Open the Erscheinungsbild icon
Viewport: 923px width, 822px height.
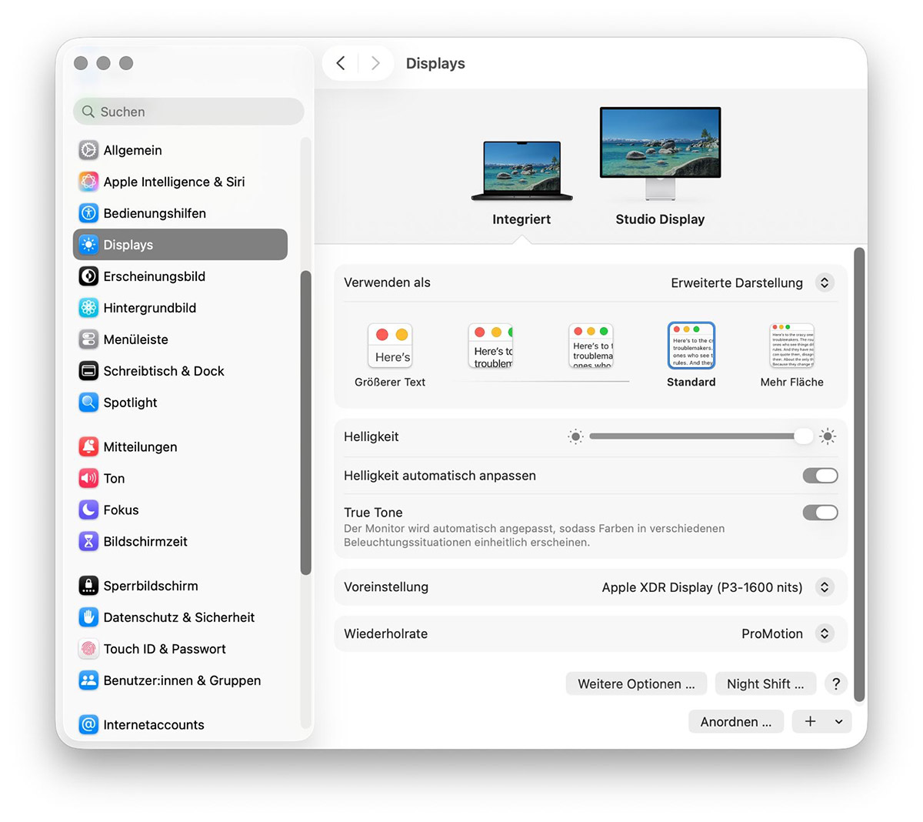88,276
